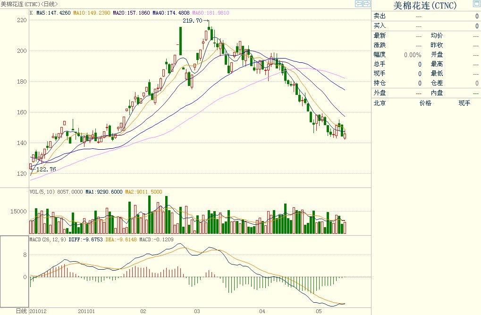Click the 内盘 label in quote panel
This screenshot has height=315, width=481.
437,93
